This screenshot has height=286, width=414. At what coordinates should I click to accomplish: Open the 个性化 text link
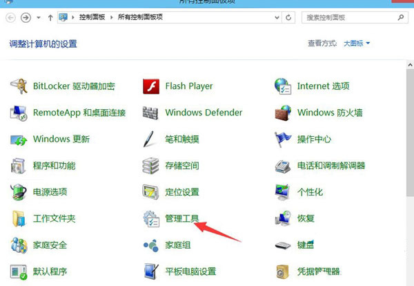[310, 192]
